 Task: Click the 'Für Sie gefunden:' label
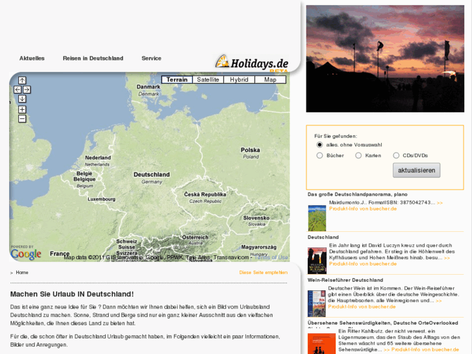pyautogui.click(x=336, y=136)
